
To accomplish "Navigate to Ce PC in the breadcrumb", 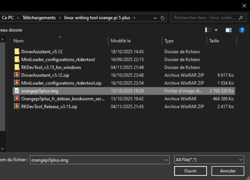I will [x=8, y=18].
